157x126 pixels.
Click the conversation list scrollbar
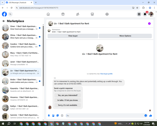(x=43, y=56)
